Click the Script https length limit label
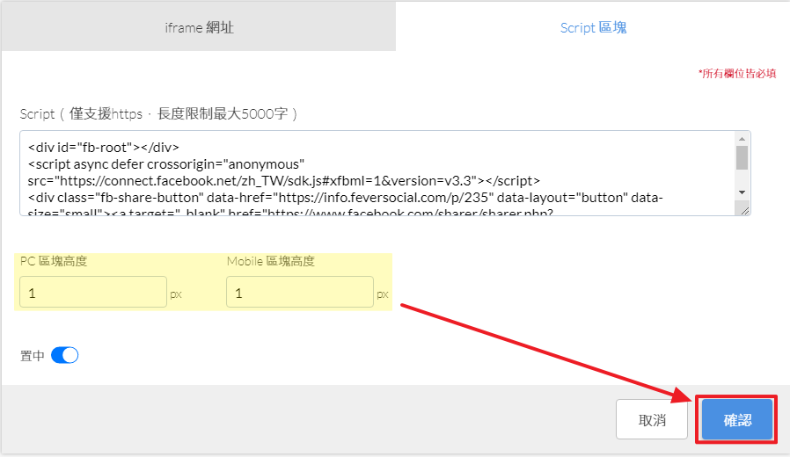790x457 pixels. (159, 113)
